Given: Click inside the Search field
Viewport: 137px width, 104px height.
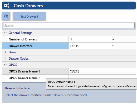Looking at the screenshot, I should coord(69,26).
